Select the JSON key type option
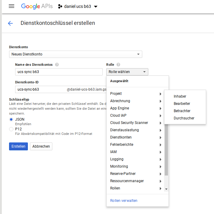The image size is (214, 214). [12, 119]
